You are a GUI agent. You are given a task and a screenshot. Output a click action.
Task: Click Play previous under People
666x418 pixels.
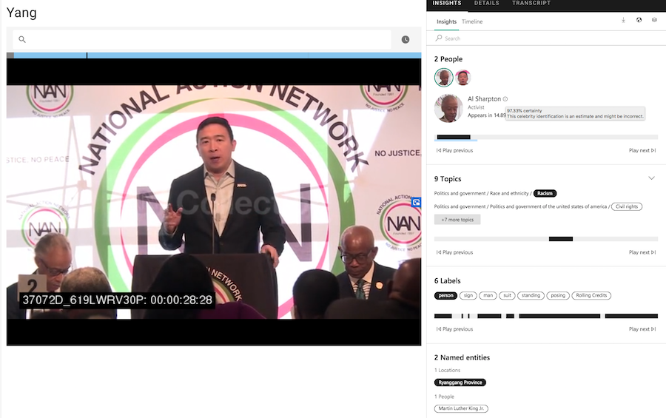454,150
